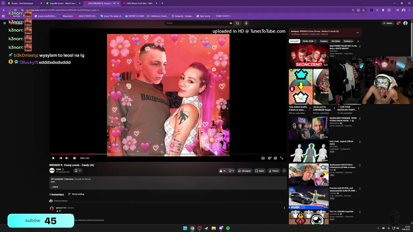Open options for Premiera Audi Q9 video
Screen dimensions: 413x232
tap(360, 188)
